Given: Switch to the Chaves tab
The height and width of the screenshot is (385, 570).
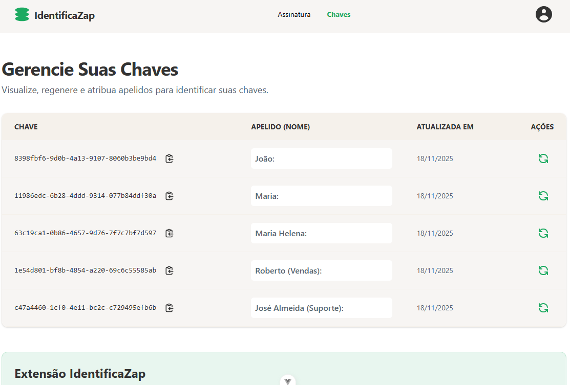Looking at the screenshot, I should click(339, 15).
